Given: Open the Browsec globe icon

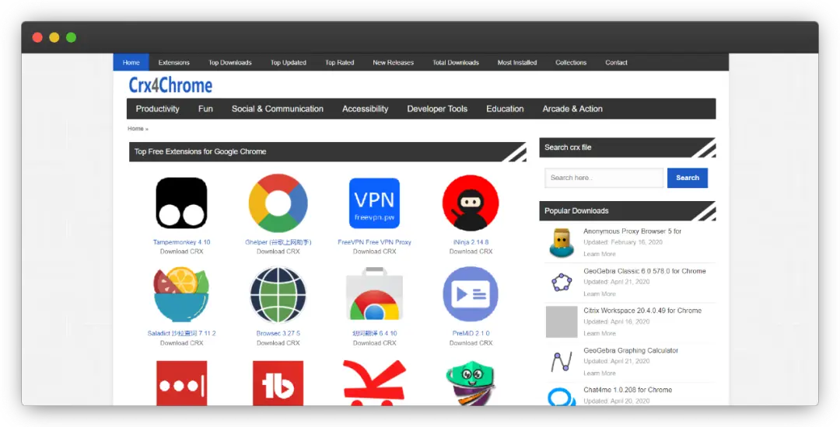Looking at the screenshot, I should (278, 294).
